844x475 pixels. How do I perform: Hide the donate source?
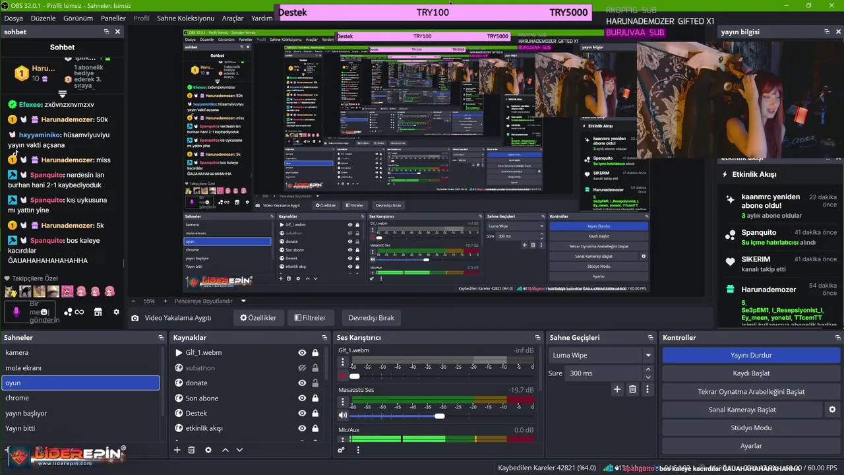[302, 383]
